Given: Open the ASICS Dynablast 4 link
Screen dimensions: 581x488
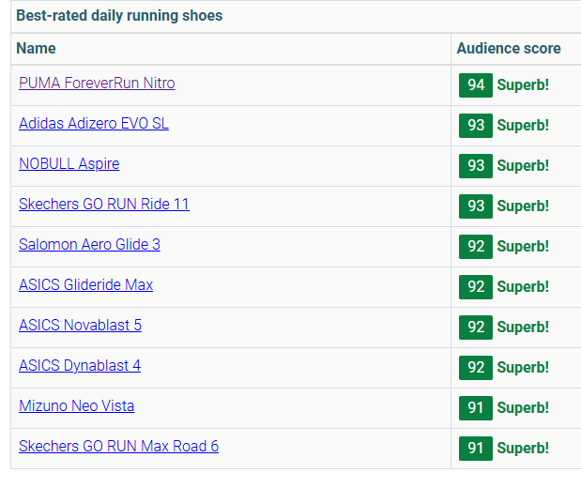Looking at the screenshot, I should [80, 366].
